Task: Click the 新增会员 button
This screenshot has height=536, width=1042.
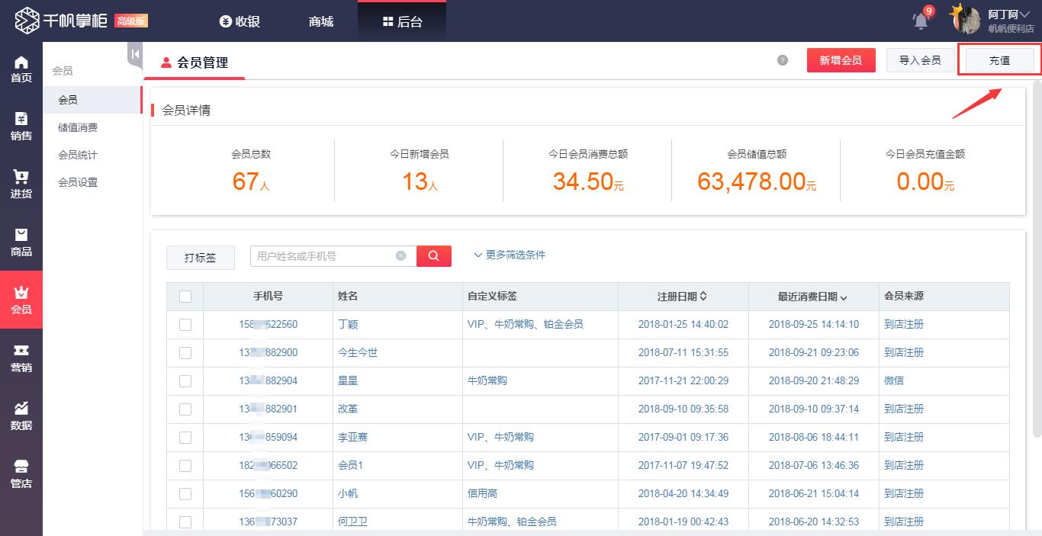Action: pos(841,60)
